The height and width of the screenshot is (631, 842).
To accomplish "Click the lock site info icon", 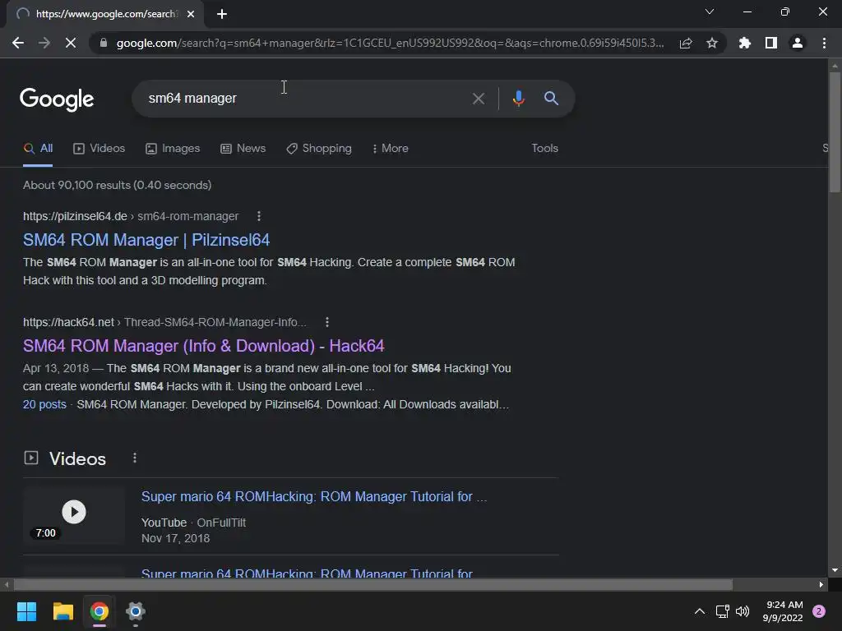I will (104, 43).
